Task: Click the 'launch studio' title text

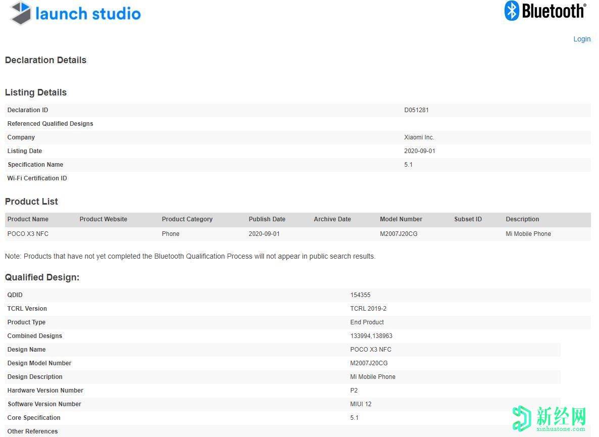Action: (x=88, y=14)
